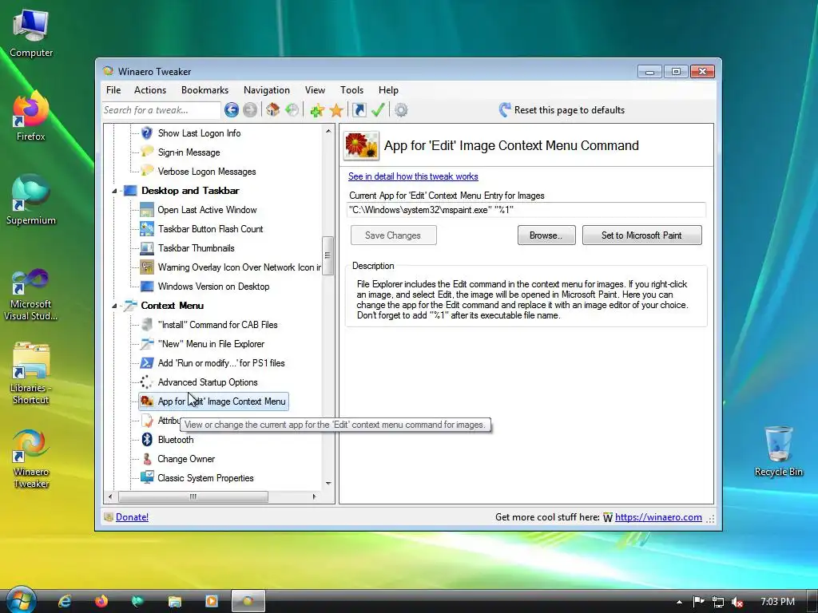Open the Navigation menu
The image size is (818, 613).
click(x=267, y=90)
